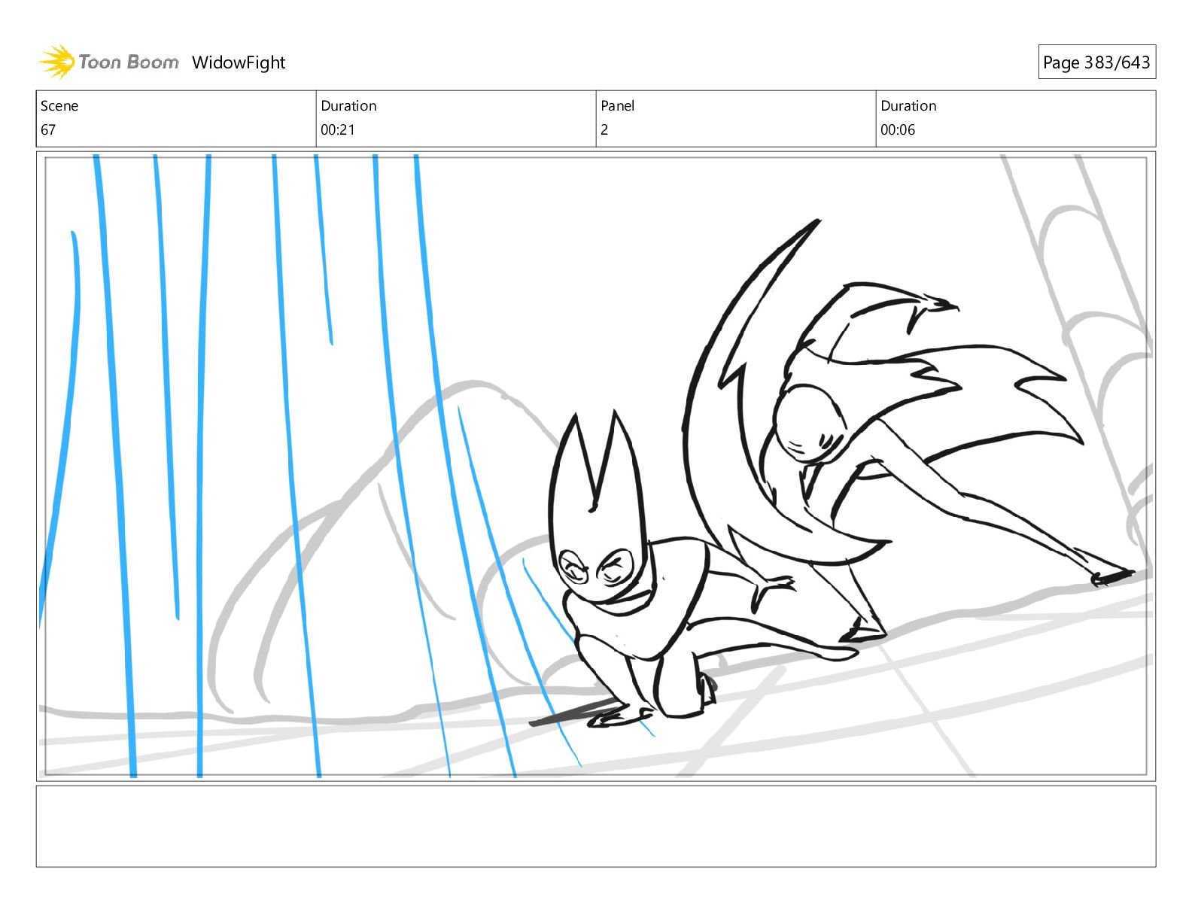
Task: Click the round head of the caped character
Action: tap(807, 421)
